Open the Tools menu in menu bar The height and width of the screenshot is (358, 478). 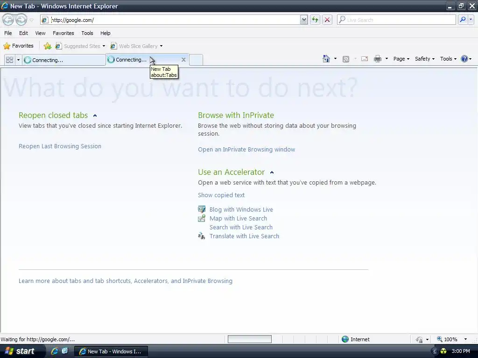[x=87, y=33]
